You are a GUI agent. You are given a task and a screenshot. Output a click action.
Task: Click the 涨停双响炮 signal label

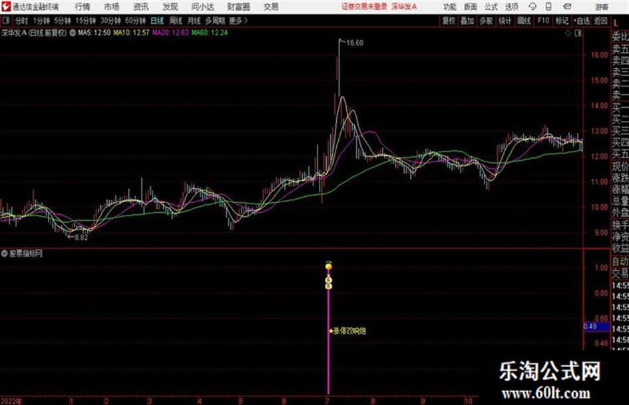click(349, 331)
